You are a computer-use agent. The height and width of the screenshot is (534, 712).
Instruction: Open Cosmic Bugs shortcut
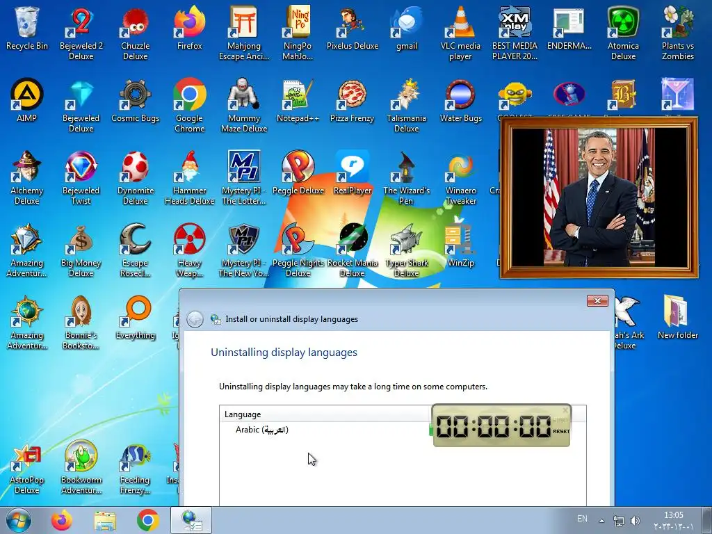coord(136,100)
